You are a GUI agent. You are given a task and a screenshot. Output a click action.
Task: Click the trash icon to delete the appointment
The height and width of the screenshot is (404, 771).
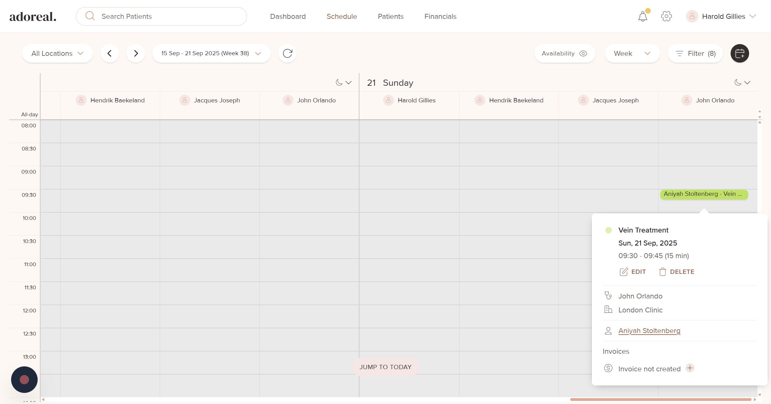662,272
